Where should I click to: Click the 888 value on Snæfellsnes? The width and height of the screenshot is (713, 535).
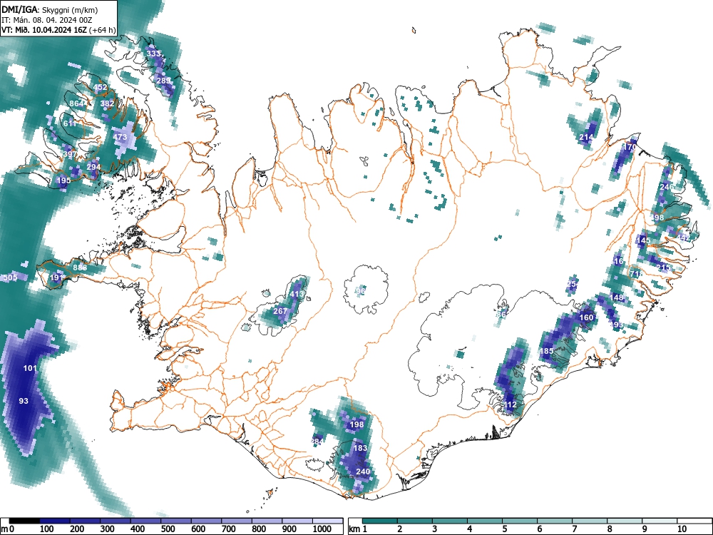[80, 267]
